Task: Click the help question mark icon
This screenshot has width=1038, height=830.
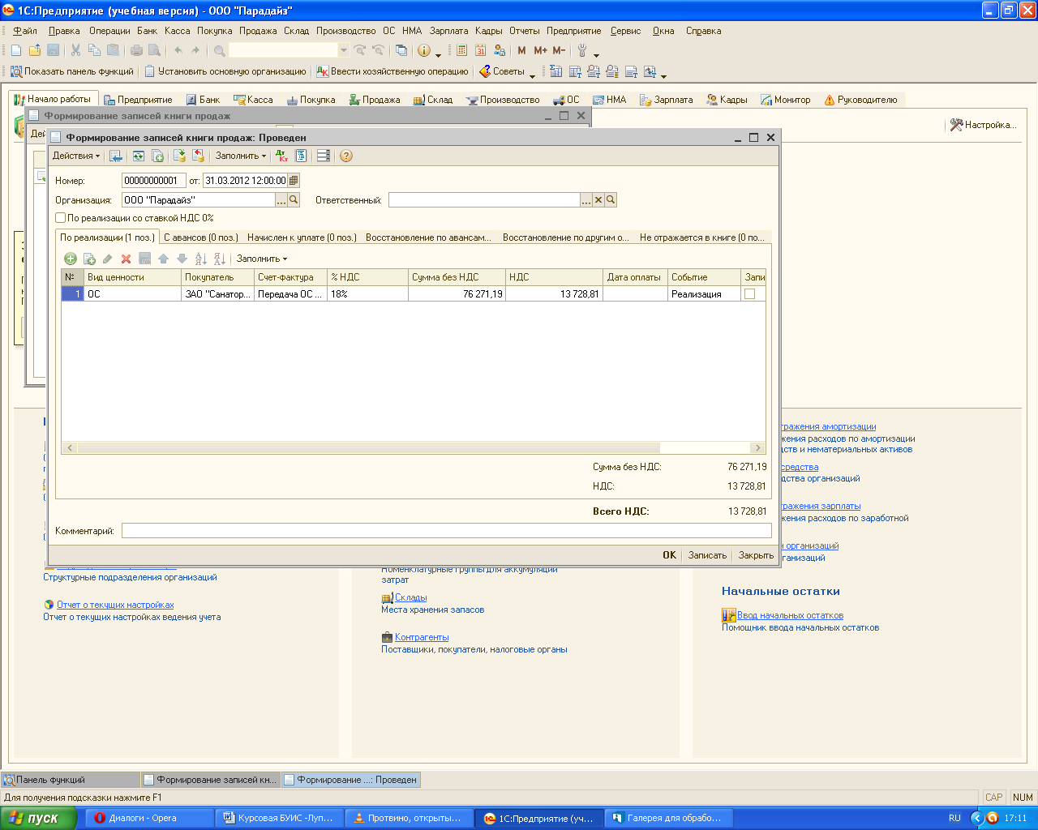Action: tap(346, 156)
